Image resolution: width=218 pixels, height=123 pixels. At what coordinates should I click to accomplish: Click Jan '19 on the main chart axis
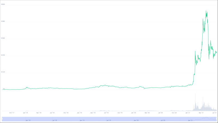(x=80, y=113)
